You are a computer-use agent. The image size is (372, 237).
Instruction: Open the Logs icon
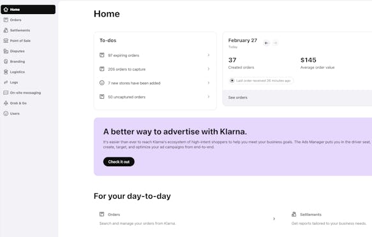coord(6,82)
